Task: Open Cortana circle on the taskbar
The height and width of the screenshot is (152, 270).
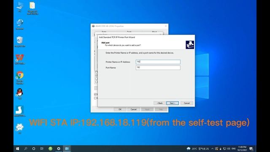Action: [34, 149]
